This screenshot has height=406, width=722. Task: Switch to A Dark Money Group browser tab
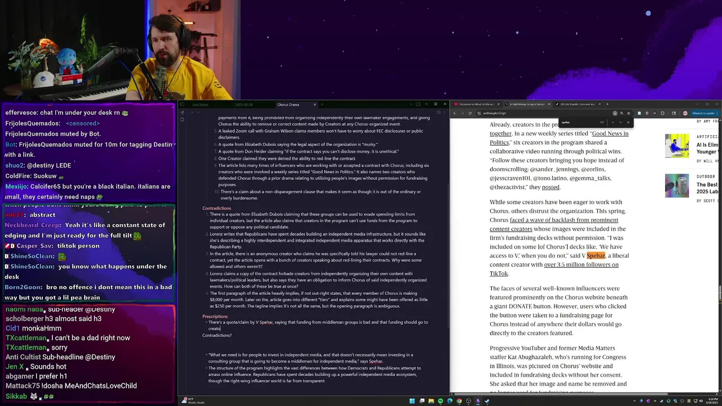(x=527, y=104)
